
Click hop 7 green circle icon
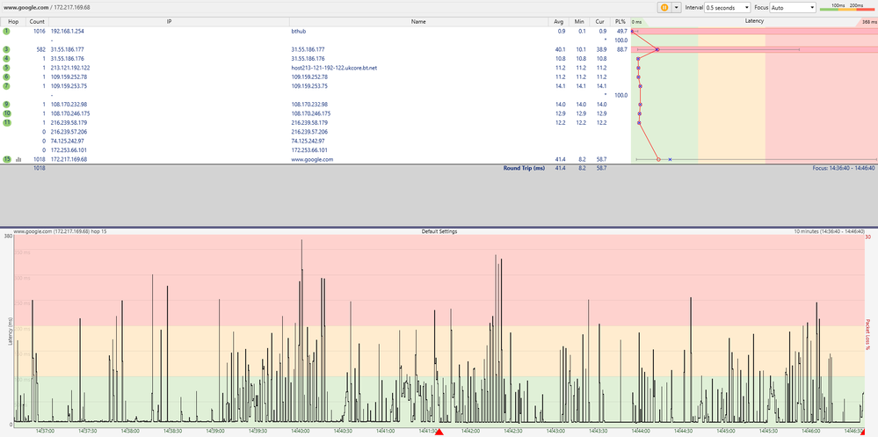[x=6, y=86]
